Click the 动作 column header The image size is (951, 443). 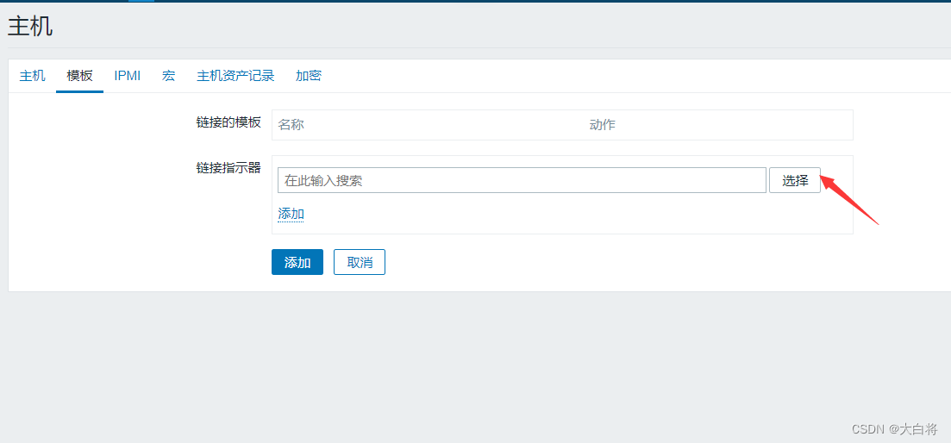point(603,125)
